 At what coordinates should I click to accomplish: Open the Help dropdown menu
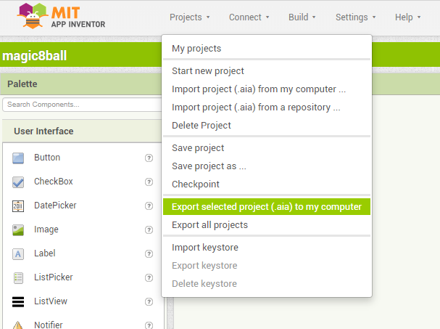pyautogui.click(x=408, y=17)
